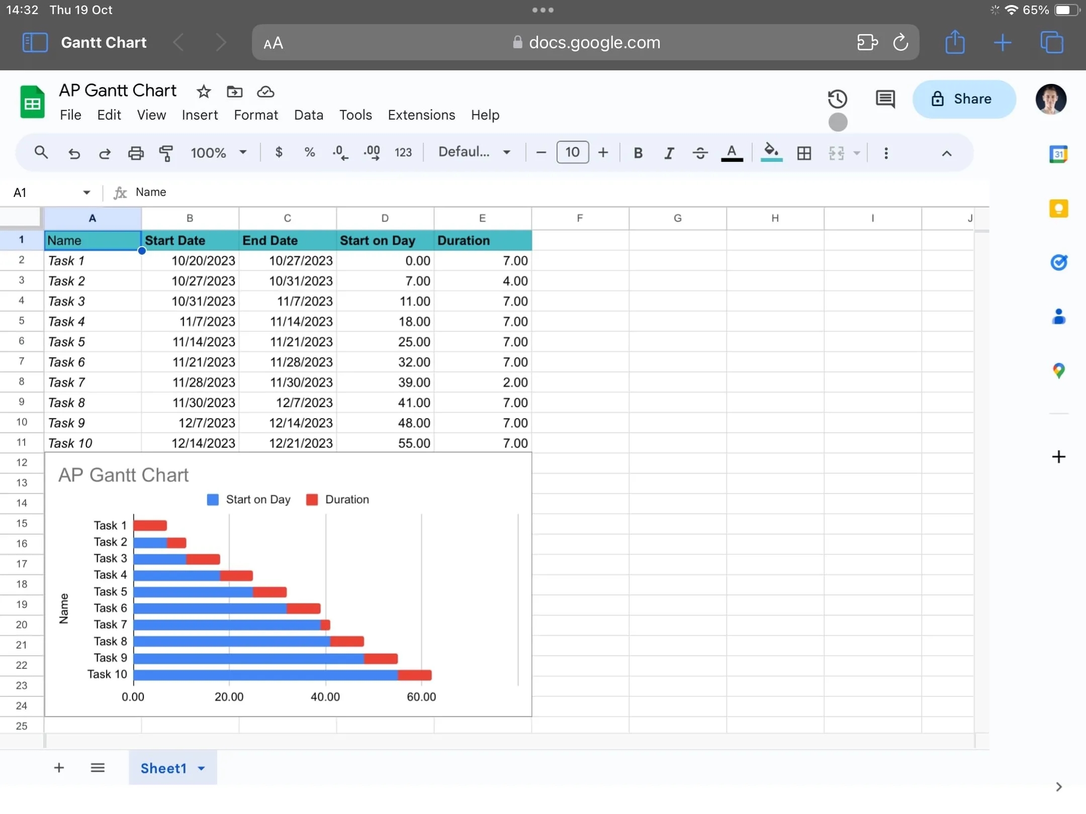Open the comment history panel
The width and height of the screenshot is (1086, 814).
[x=885, y=98]
